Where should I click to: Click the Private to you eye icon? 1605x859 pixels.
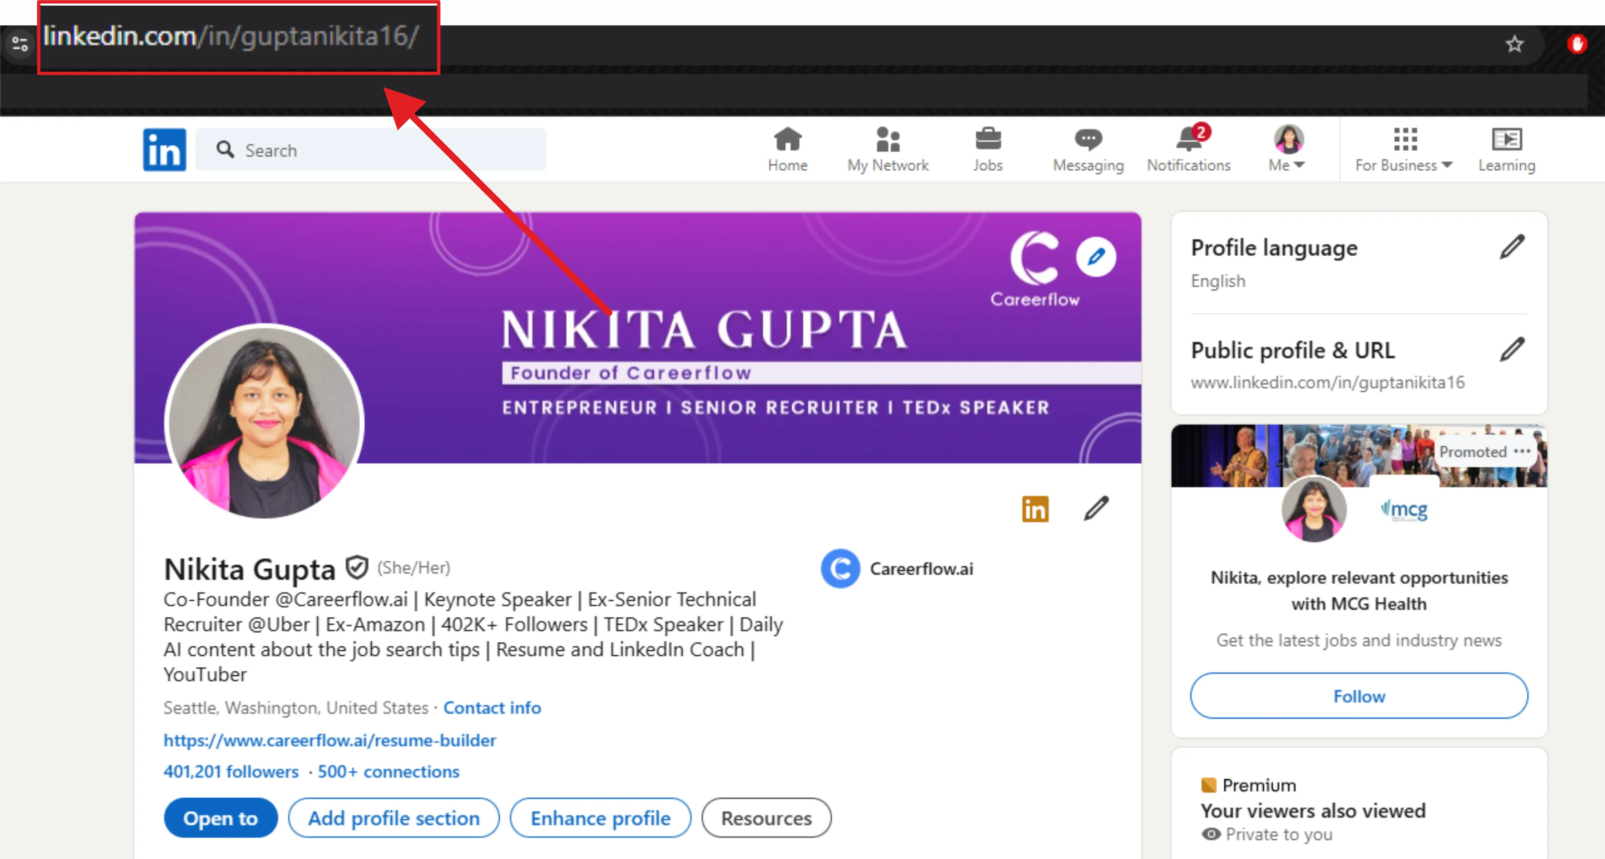click(x=1210, y=834)
